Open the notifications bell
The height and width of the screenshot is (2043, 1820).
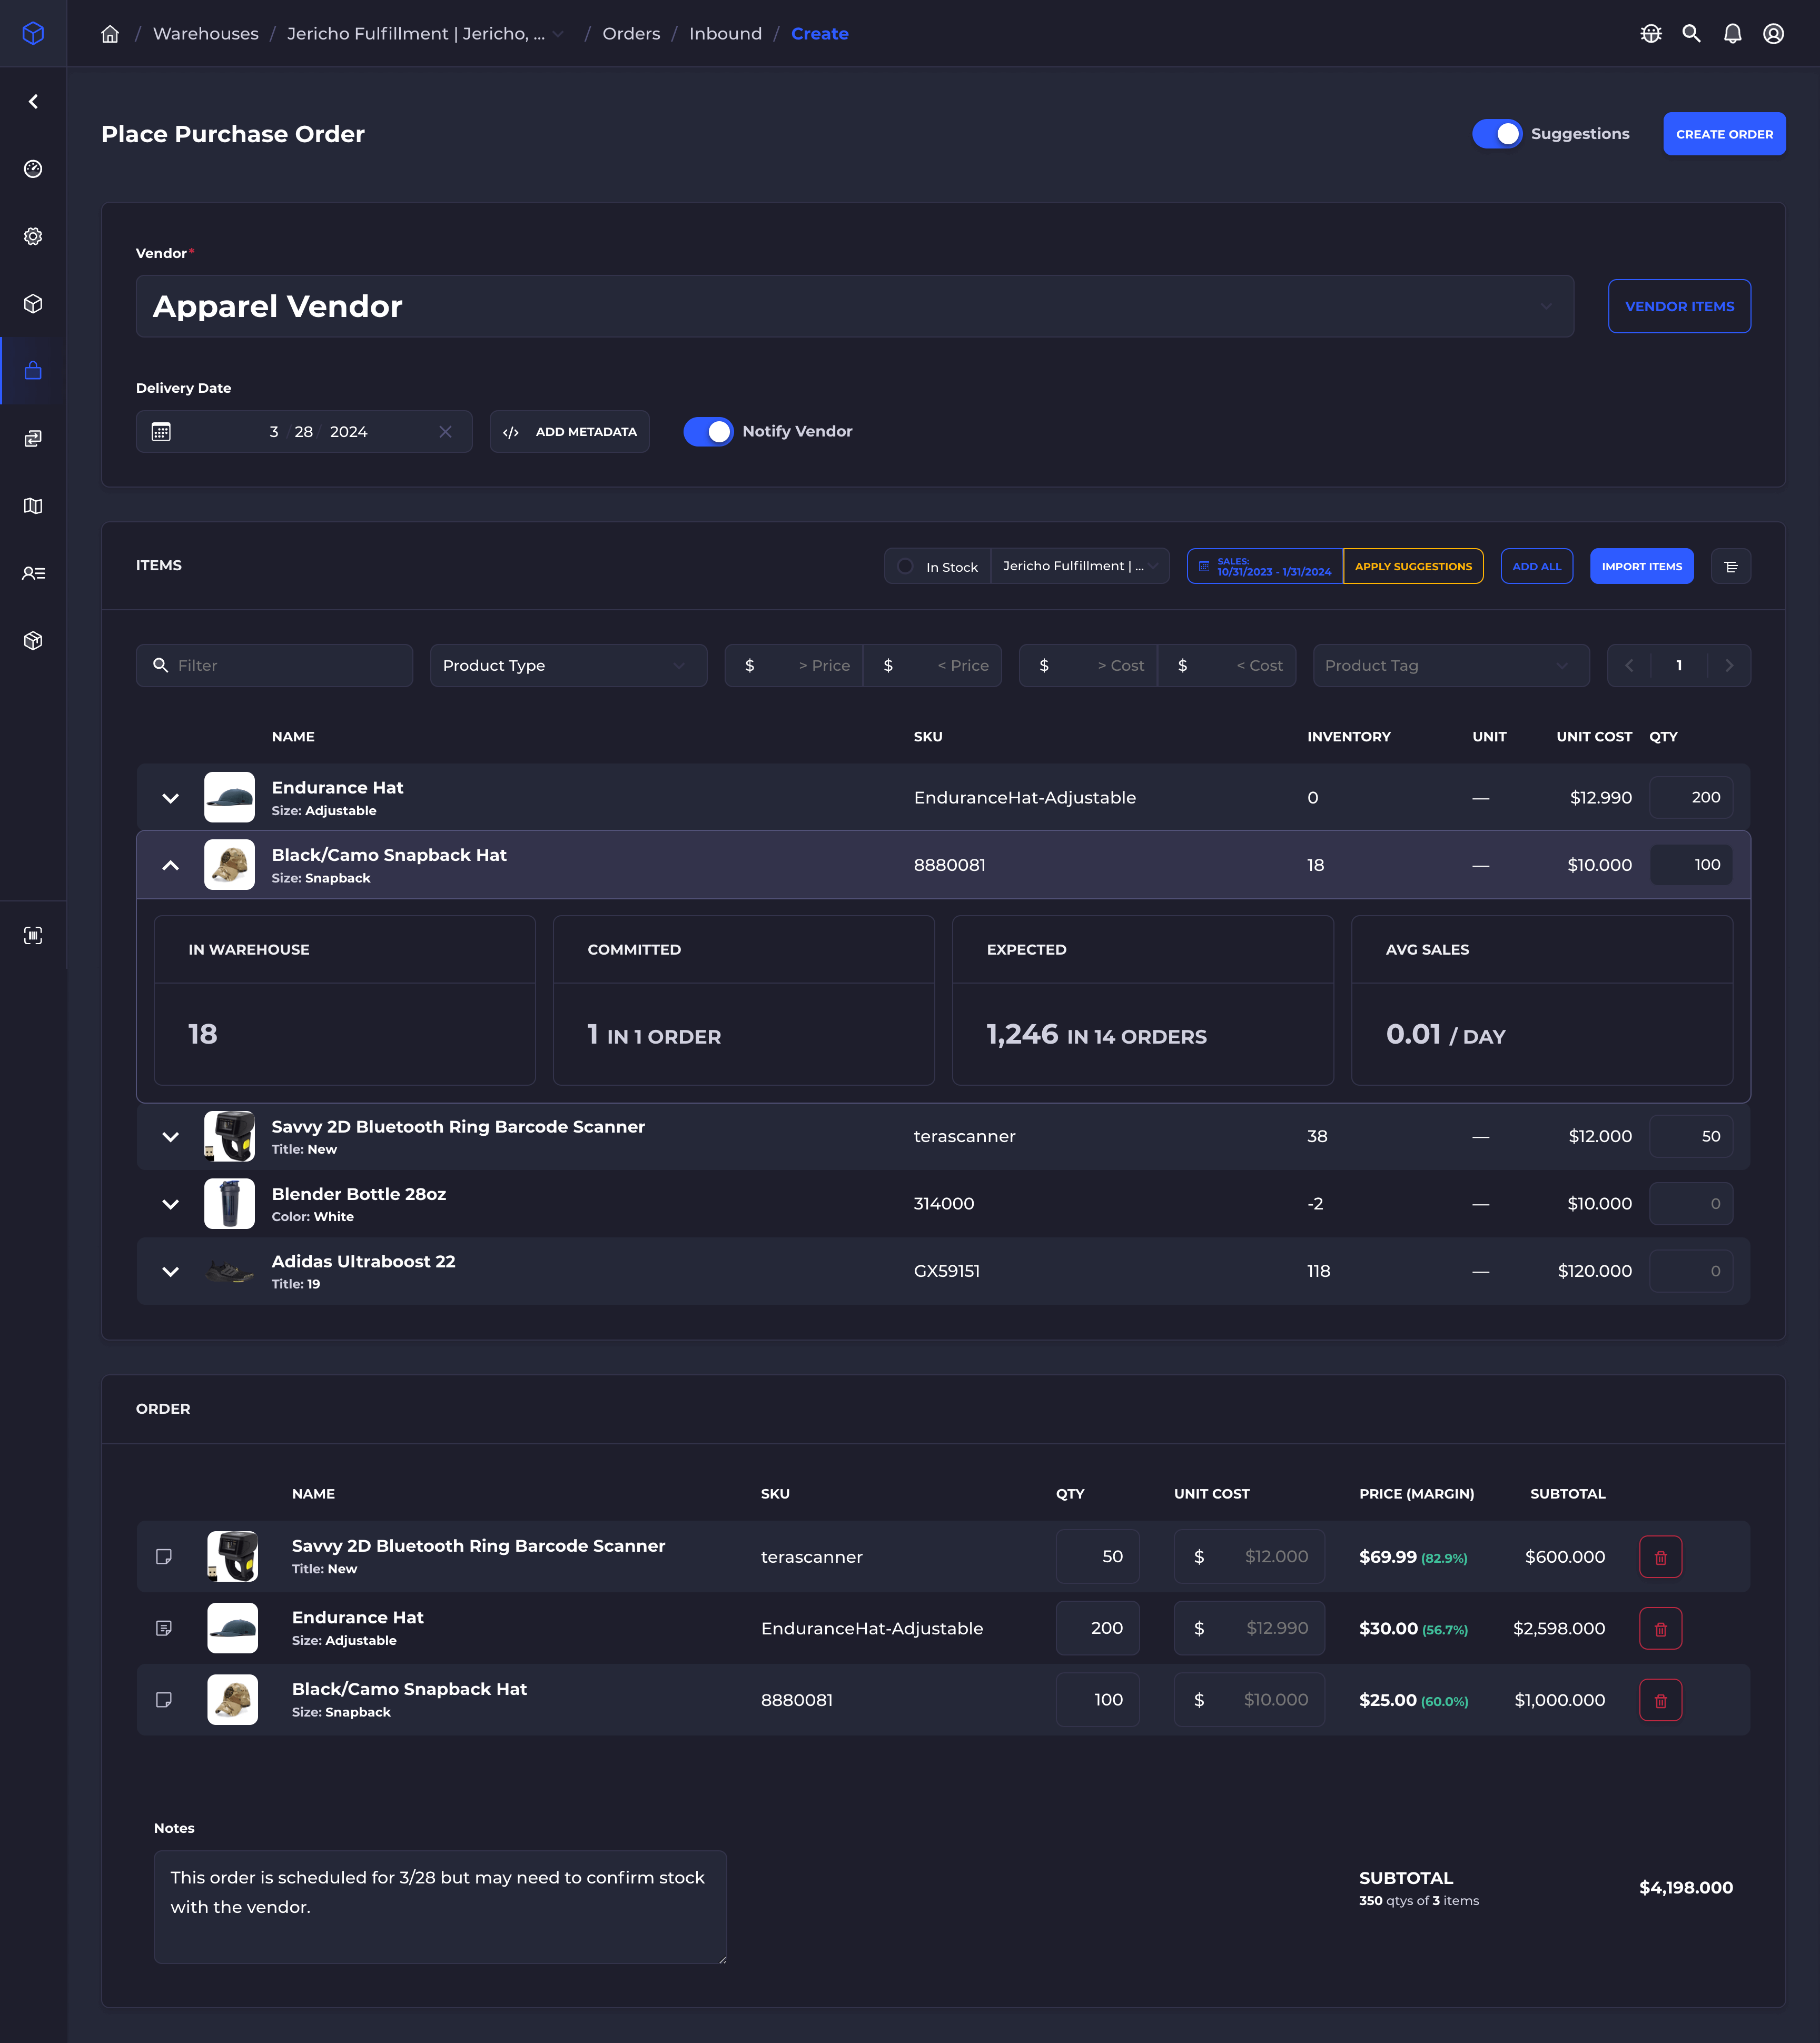[x=1732, y=33]
